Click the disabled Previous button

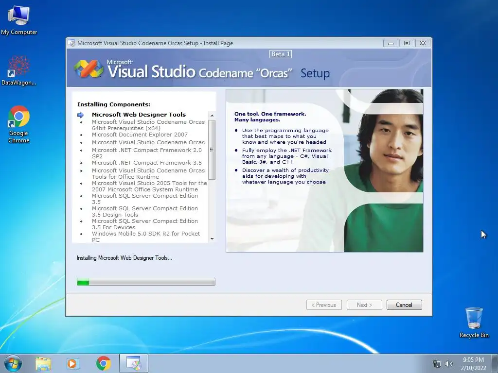point(324,305)
